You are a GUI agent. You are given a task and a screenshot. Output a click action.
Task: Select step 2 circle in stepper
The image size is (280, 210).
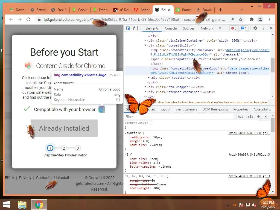click(x=63, y=148)
